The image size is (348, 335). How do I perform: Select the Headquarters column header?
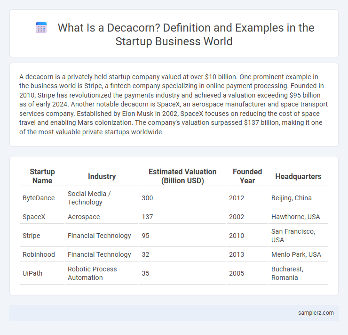point(298,176)
